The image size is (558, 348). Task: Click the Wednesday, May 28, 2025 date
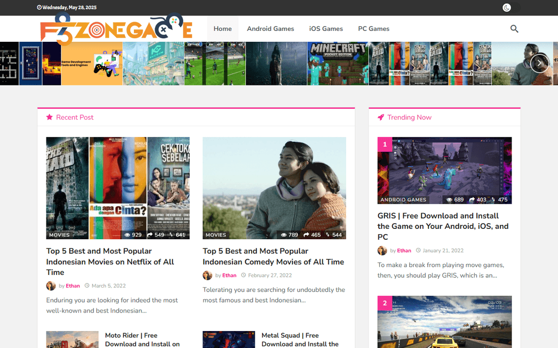click(69, 7)
